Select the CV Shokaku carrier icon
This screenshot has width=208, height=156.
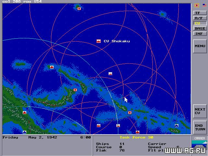coord(98,41)
